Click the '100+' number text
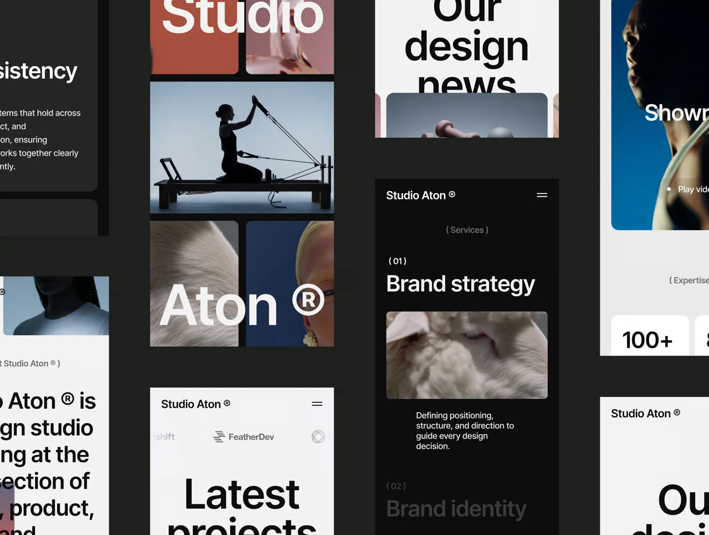 pos(647,340)
